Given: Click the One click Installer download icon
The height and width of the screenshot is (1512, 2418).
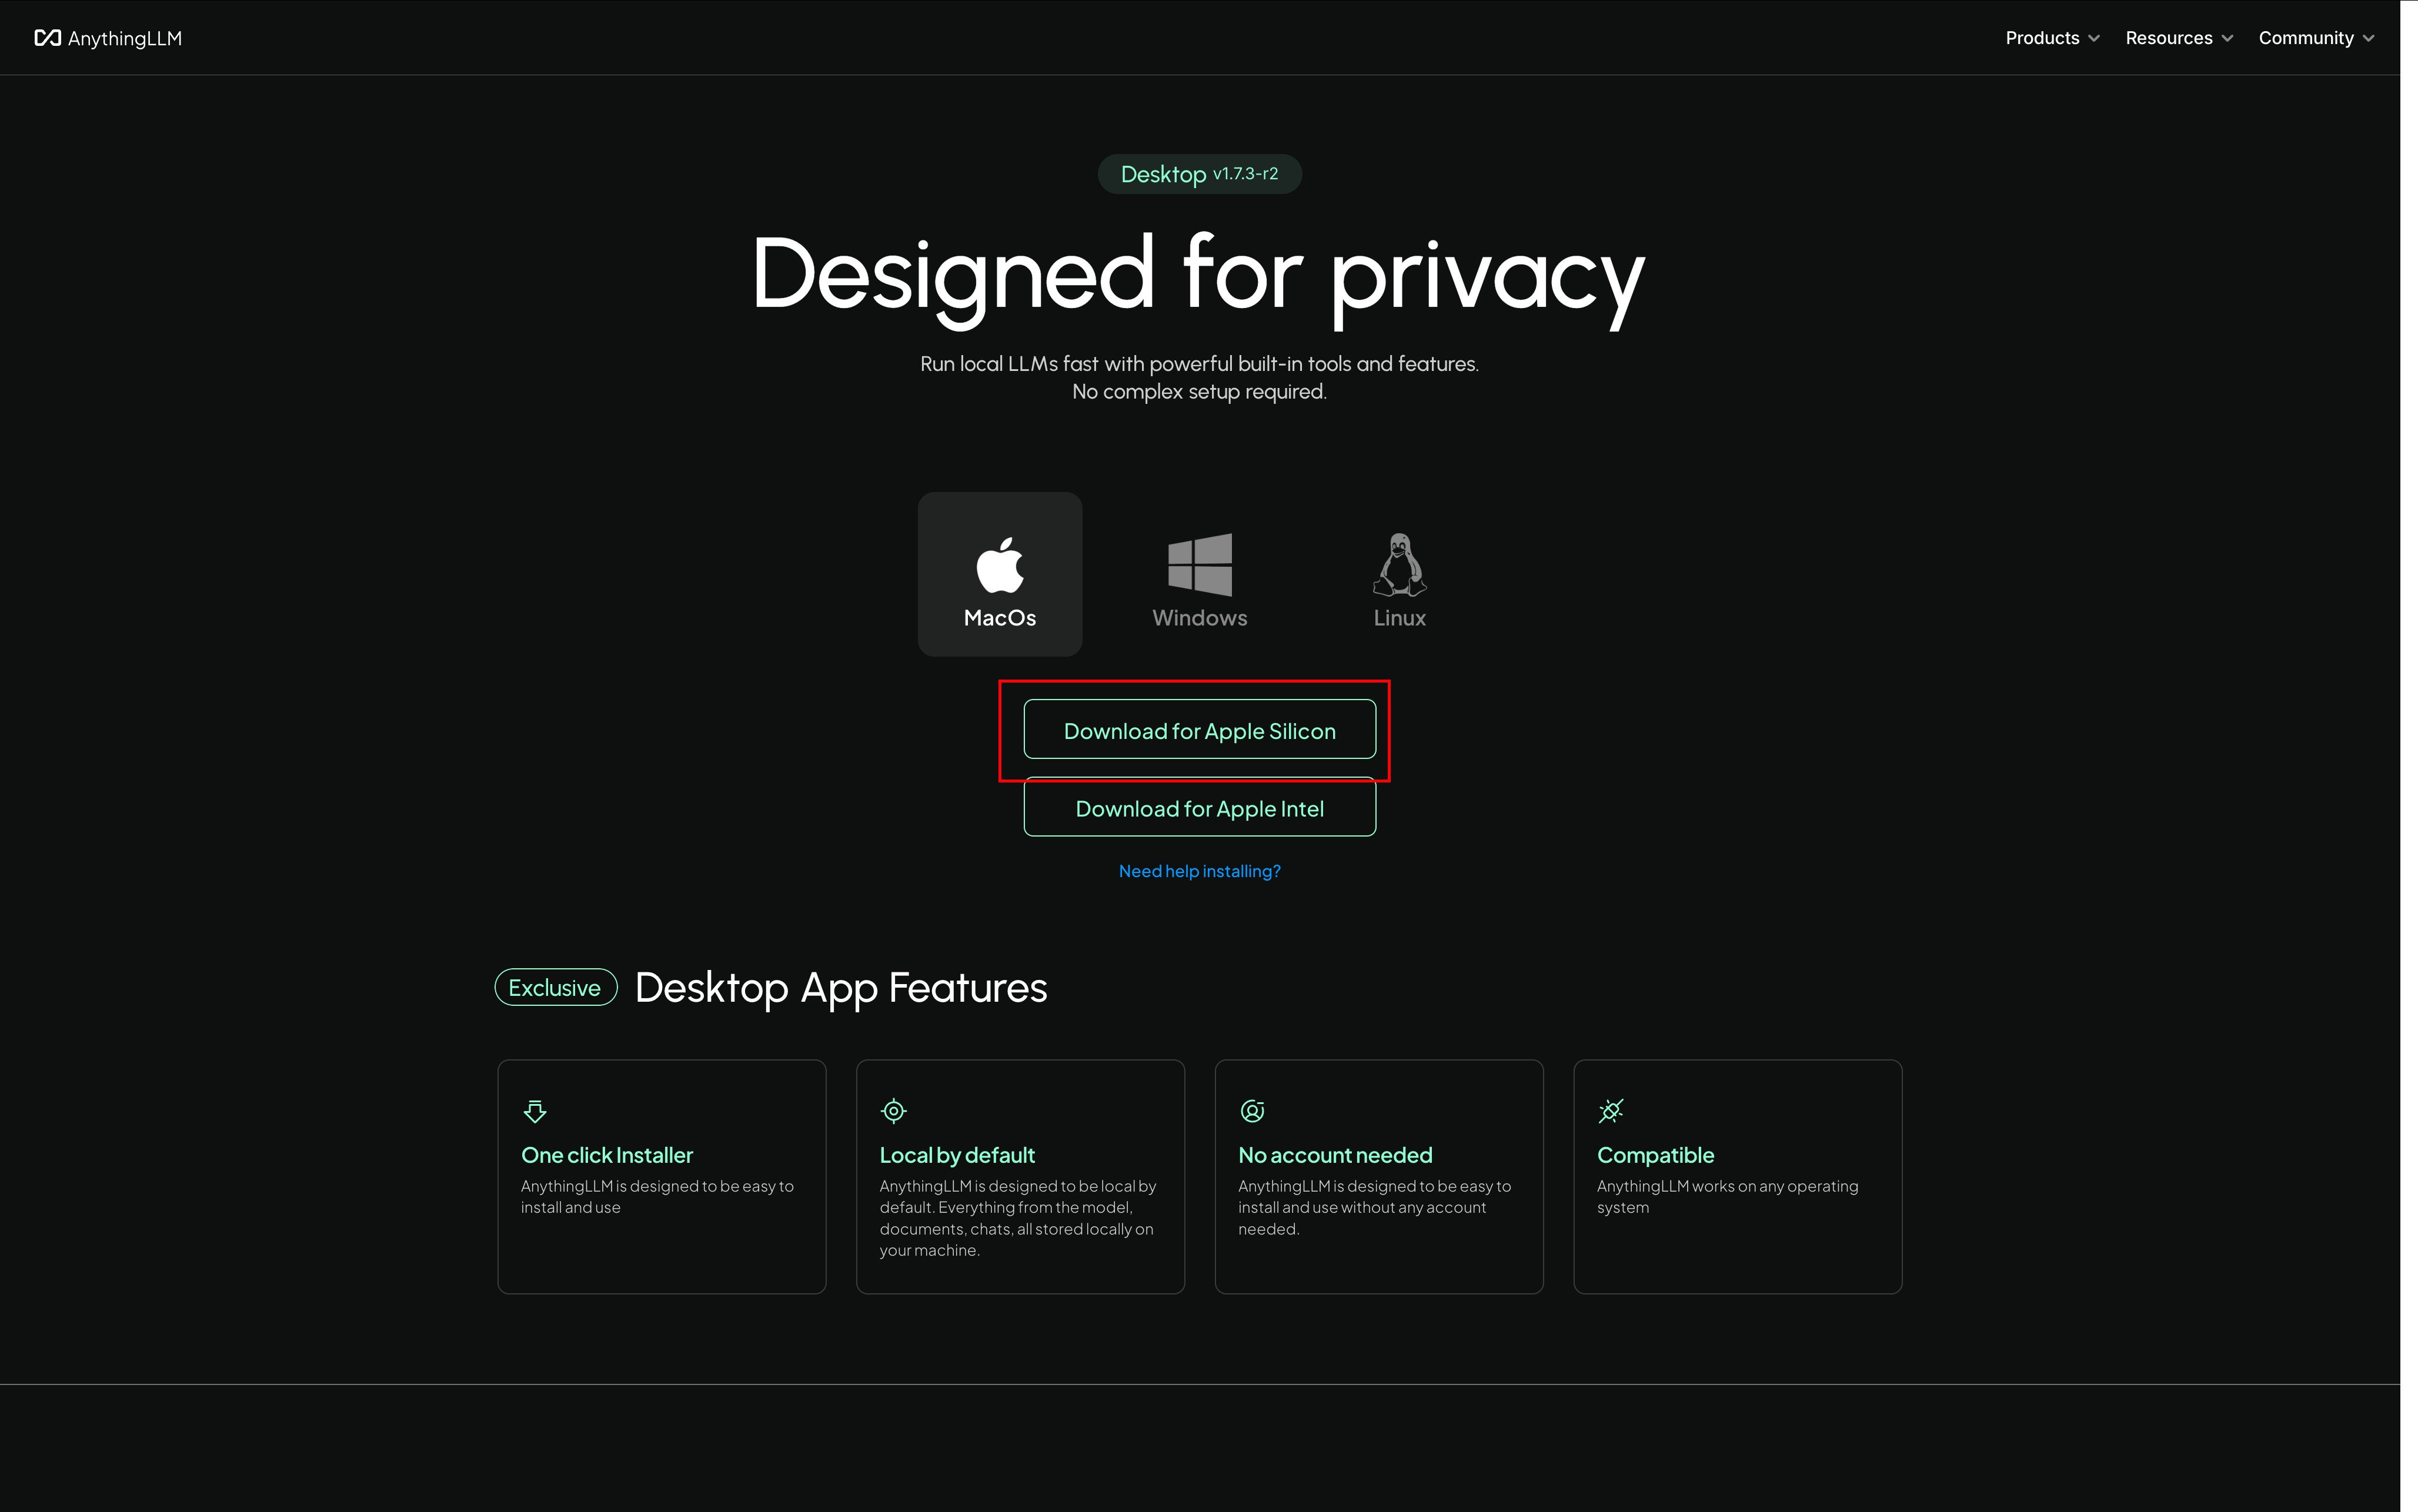Looking at the screenshot, I should pyautogui.click(x=535, y=1111).
